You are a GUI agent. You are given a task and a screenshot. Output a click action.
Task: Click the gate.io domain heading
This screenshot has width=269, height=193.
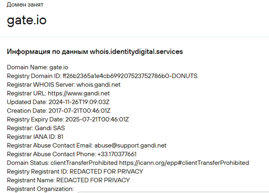(x=27, y=21)
